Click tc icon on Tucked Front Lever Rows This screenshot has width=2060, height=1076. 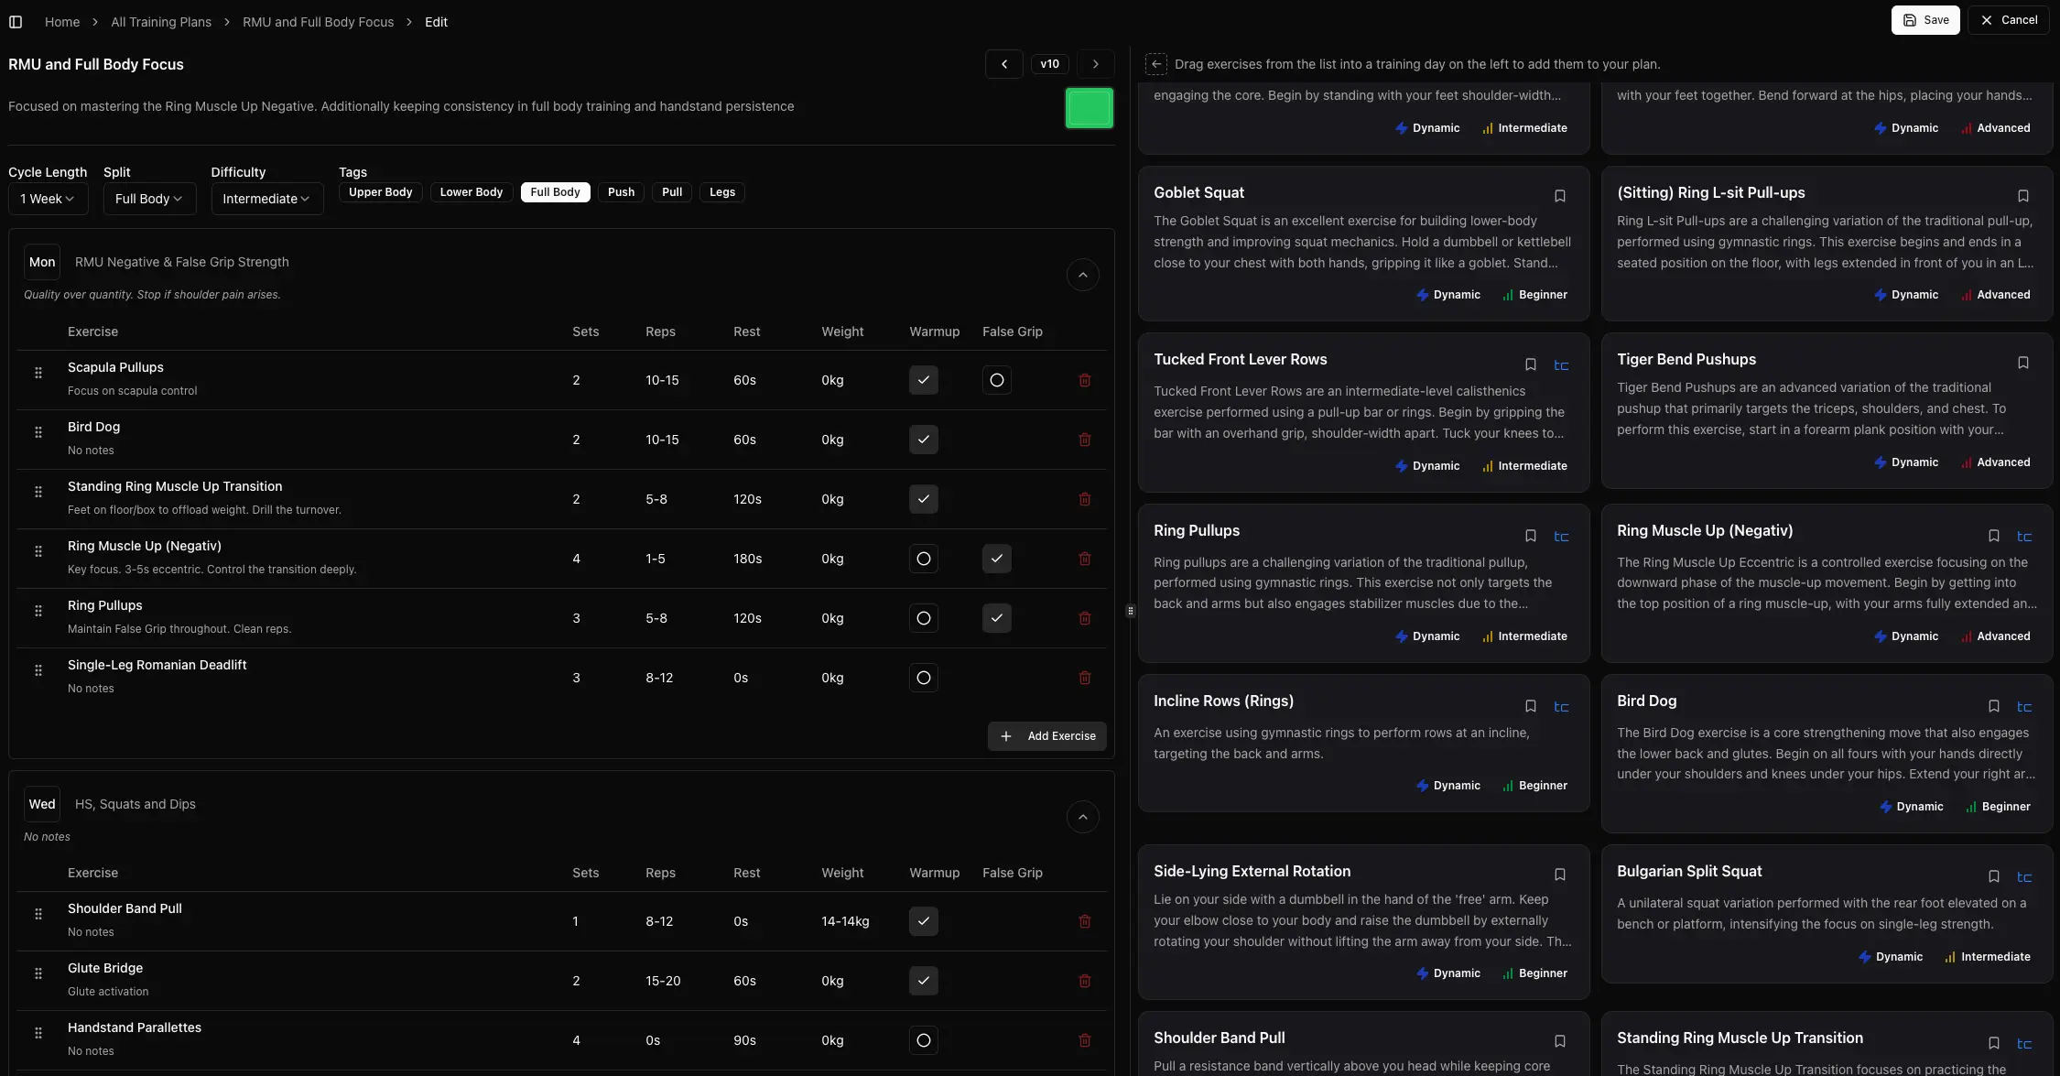[1561, 365]
